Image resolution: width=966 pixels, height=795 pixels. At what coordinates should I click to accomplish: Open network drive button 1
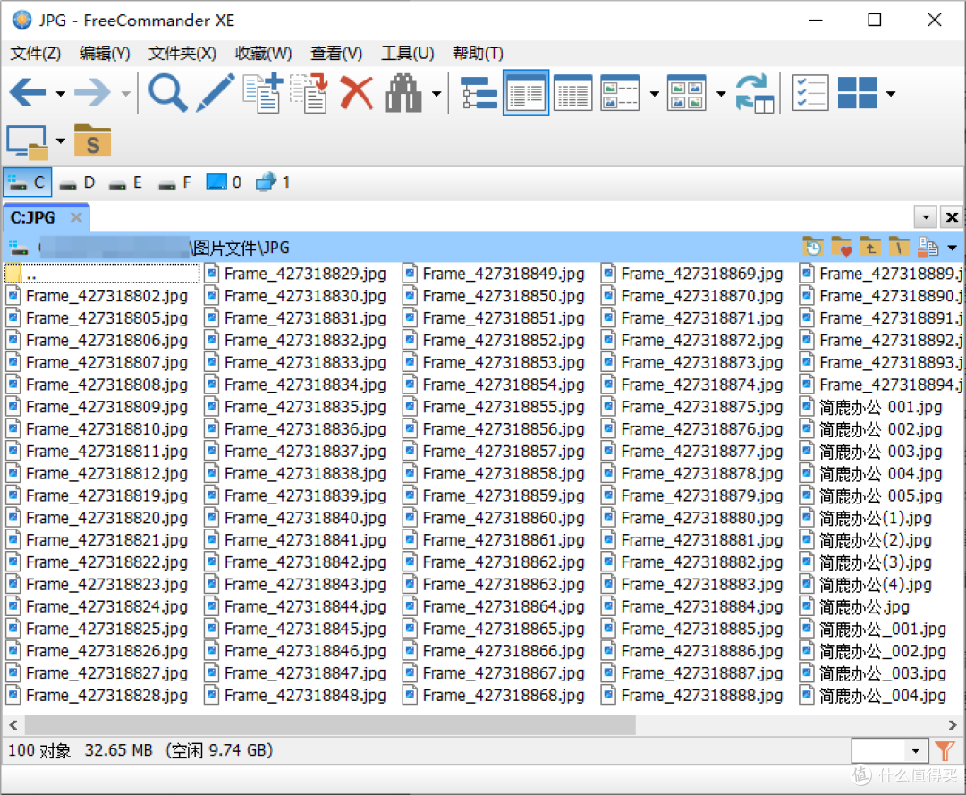(x=273, y=182)
